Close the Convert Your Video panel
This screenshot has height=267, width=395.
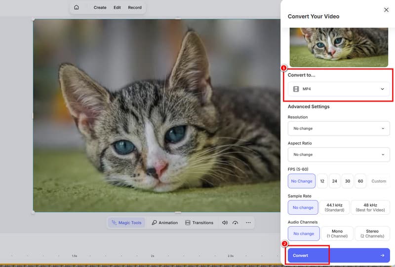pos(386,10)
